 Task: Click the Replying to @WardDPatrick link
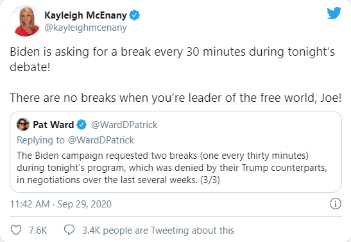[x=76, y=140]
